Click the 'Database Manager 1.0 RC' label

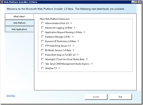58,37
